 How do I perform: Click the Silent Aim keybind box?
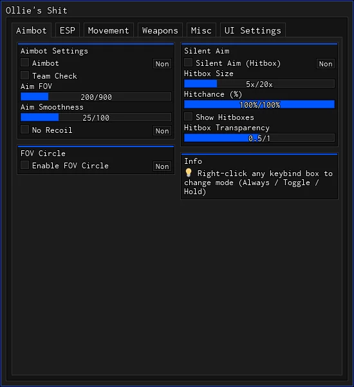tap(326, 64)
